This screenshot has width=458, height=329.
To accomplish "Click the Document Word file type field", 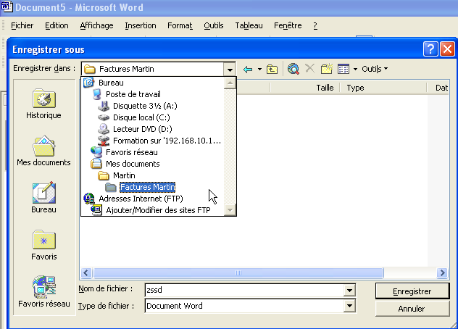I will [244, 306].
